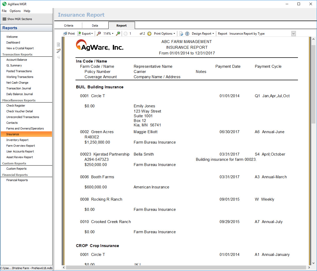This screenshot has width=317, height=271.
Task: Open the Export dropdown
Action: point(85,34)
